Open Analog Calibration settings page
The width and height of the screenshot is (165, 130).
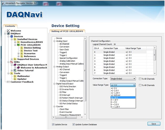tap(67, 61)
